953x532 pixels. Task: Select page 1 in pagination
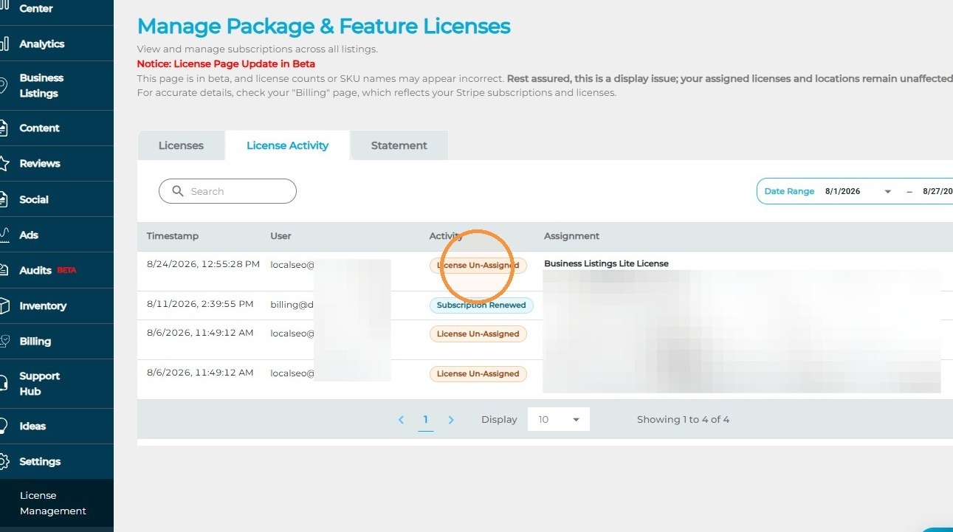[x=425, y=420]
